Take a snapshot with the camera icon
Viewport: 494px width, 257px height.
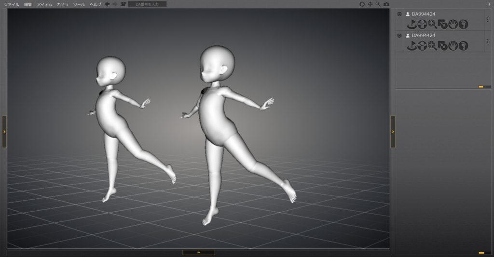(386, 4)
